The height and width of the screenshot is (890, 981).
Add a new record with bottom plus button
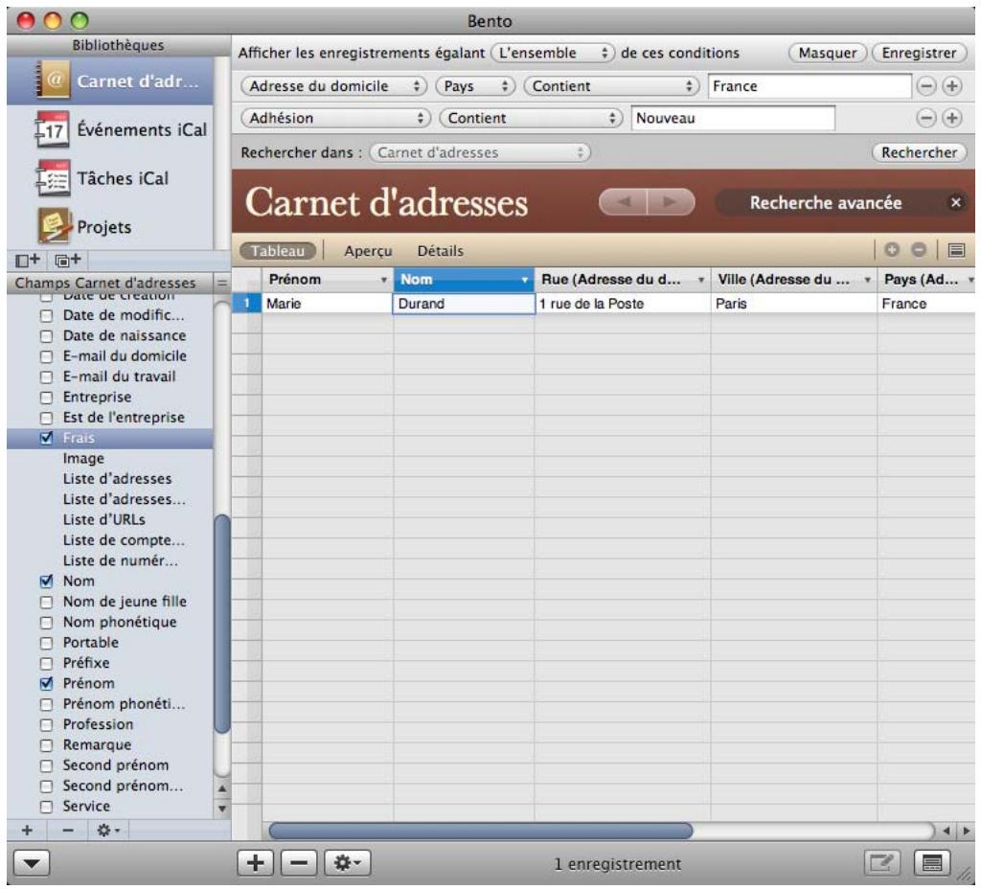click(255, 864)
